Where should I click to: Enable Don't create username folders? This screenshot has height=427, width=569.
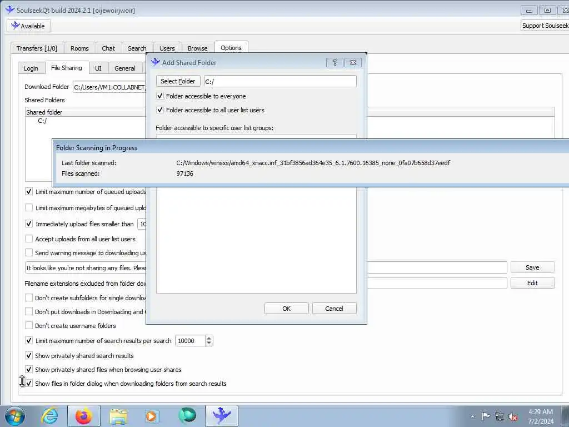tap(29, 326)
